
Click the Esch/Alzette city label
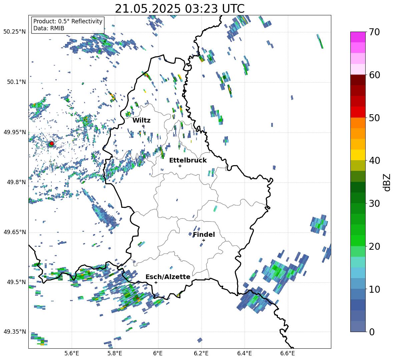[x=168, y=277]
